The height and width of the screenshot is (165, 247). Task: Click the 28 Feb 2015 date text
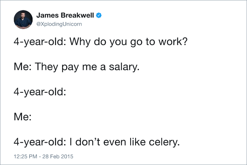(x=58, y=156)
